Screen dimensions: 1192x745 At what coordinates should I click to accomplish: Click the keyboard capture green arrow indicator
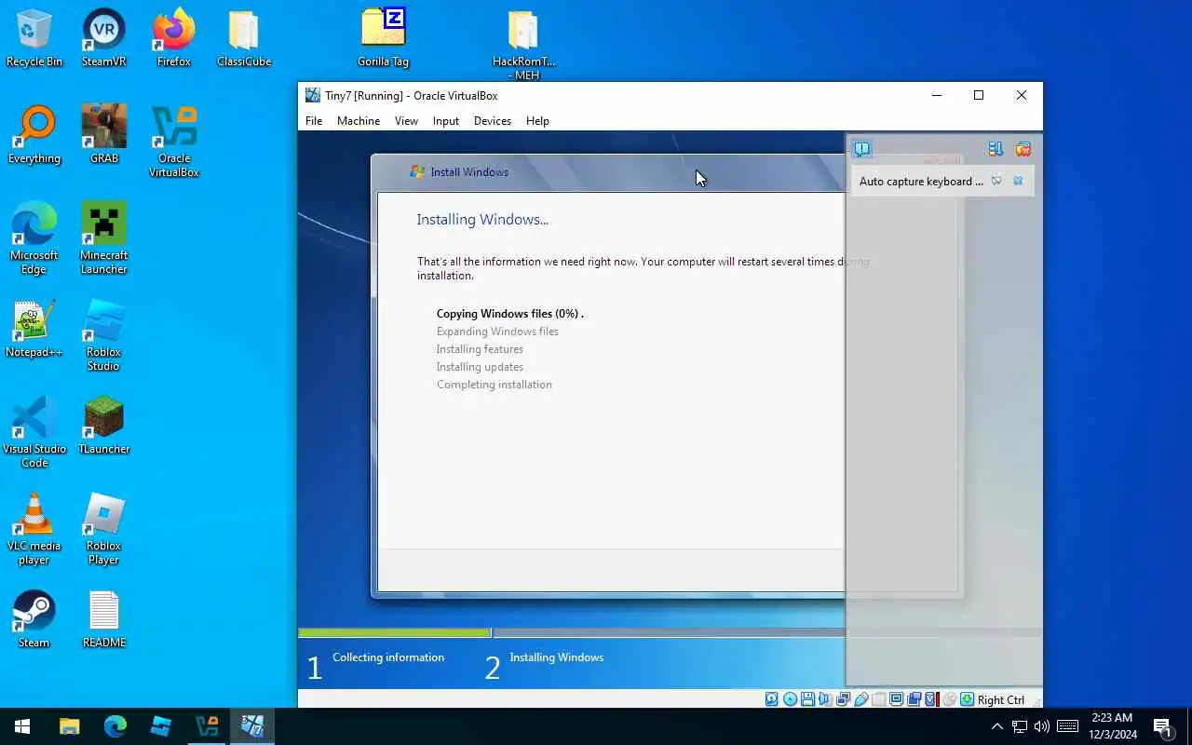[x=967, y=699]
